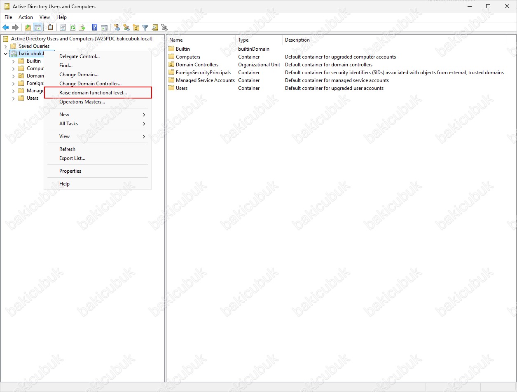The image size is (517, 392).
Task: Expand the Users tree node
Action: [x=13, y=98]
